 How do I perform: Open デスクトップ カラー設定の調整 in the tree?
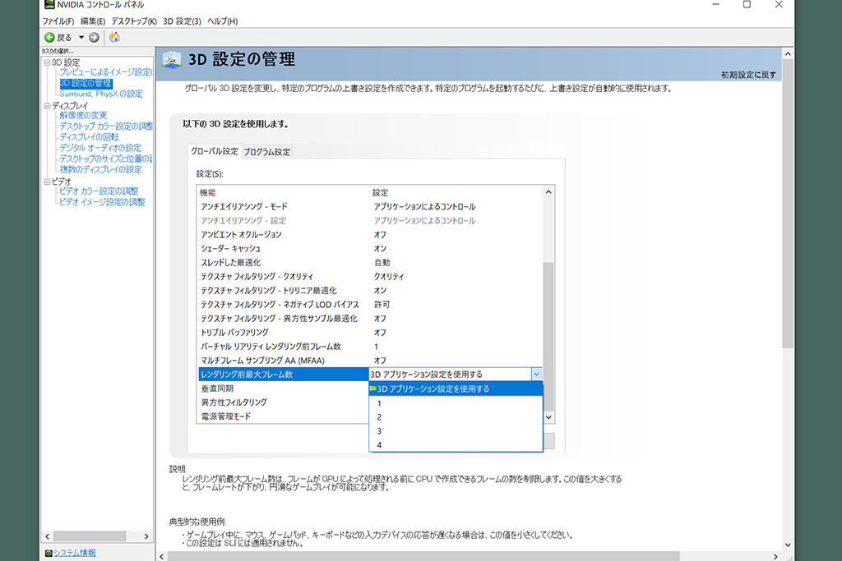(x=106, y=126)
